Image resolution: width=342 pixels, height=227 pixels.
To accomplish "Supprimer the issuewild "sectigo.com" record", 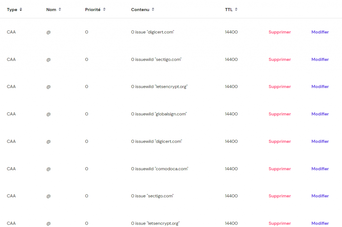I will click(x=280, y=60).
